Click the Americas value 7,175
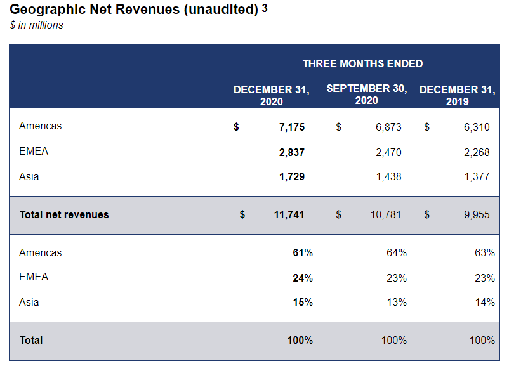This screenshot has height=366, width=509. click(292, 127)
